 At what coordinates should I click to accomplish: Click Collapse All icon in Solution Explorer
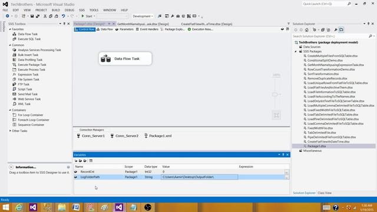[323, 30]
